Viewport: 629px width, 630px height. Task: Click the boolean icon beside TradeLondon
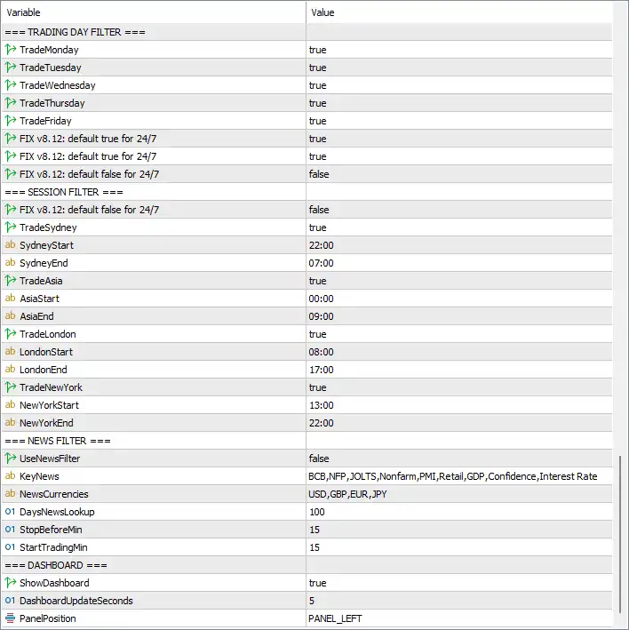11,333
